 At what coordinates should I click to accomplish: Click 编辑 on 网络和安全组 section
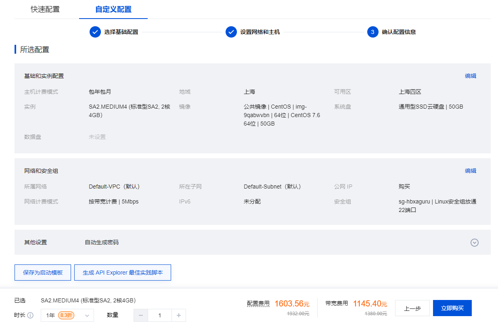[x=471, y=170]
